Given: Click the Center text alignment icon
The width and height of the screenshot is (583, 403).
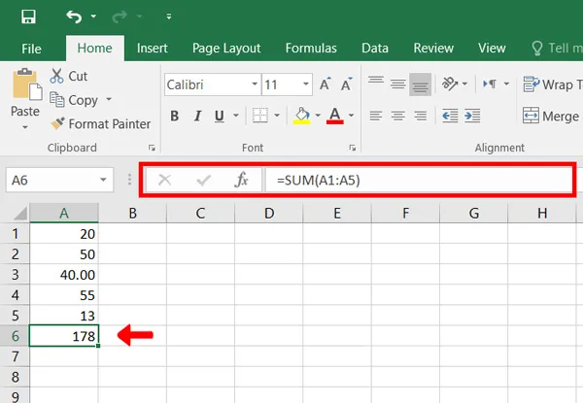Looking at the screenshot, I should 397,116.
